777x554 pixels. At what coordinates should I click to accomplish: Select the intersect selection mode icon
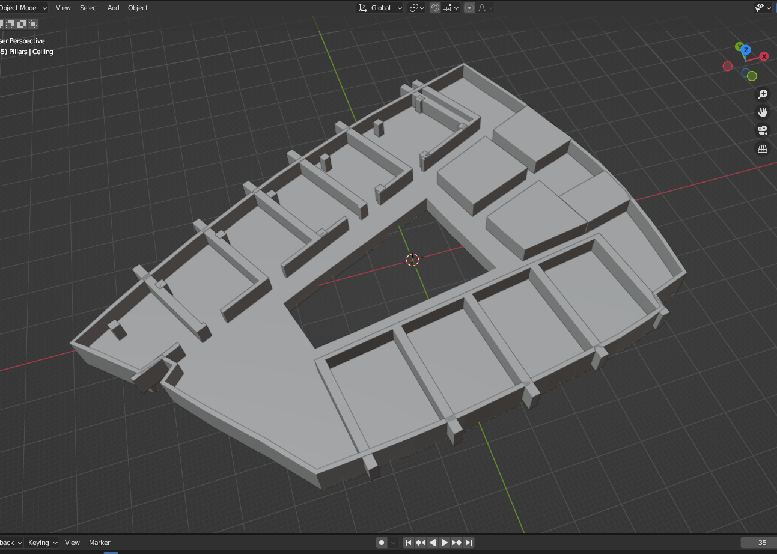33,24
